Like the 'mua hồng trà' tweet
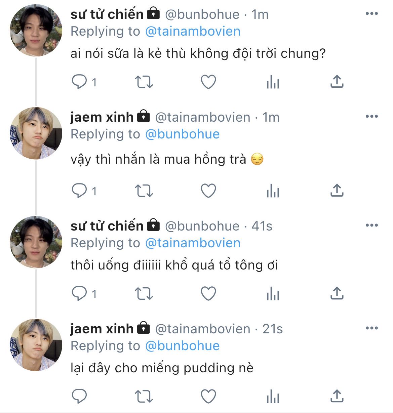393x413 pixels. coord(208,191)
